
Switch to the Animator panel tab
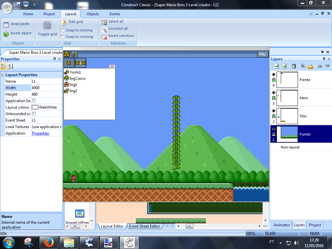pyautogui.click(x=282, y=225)
